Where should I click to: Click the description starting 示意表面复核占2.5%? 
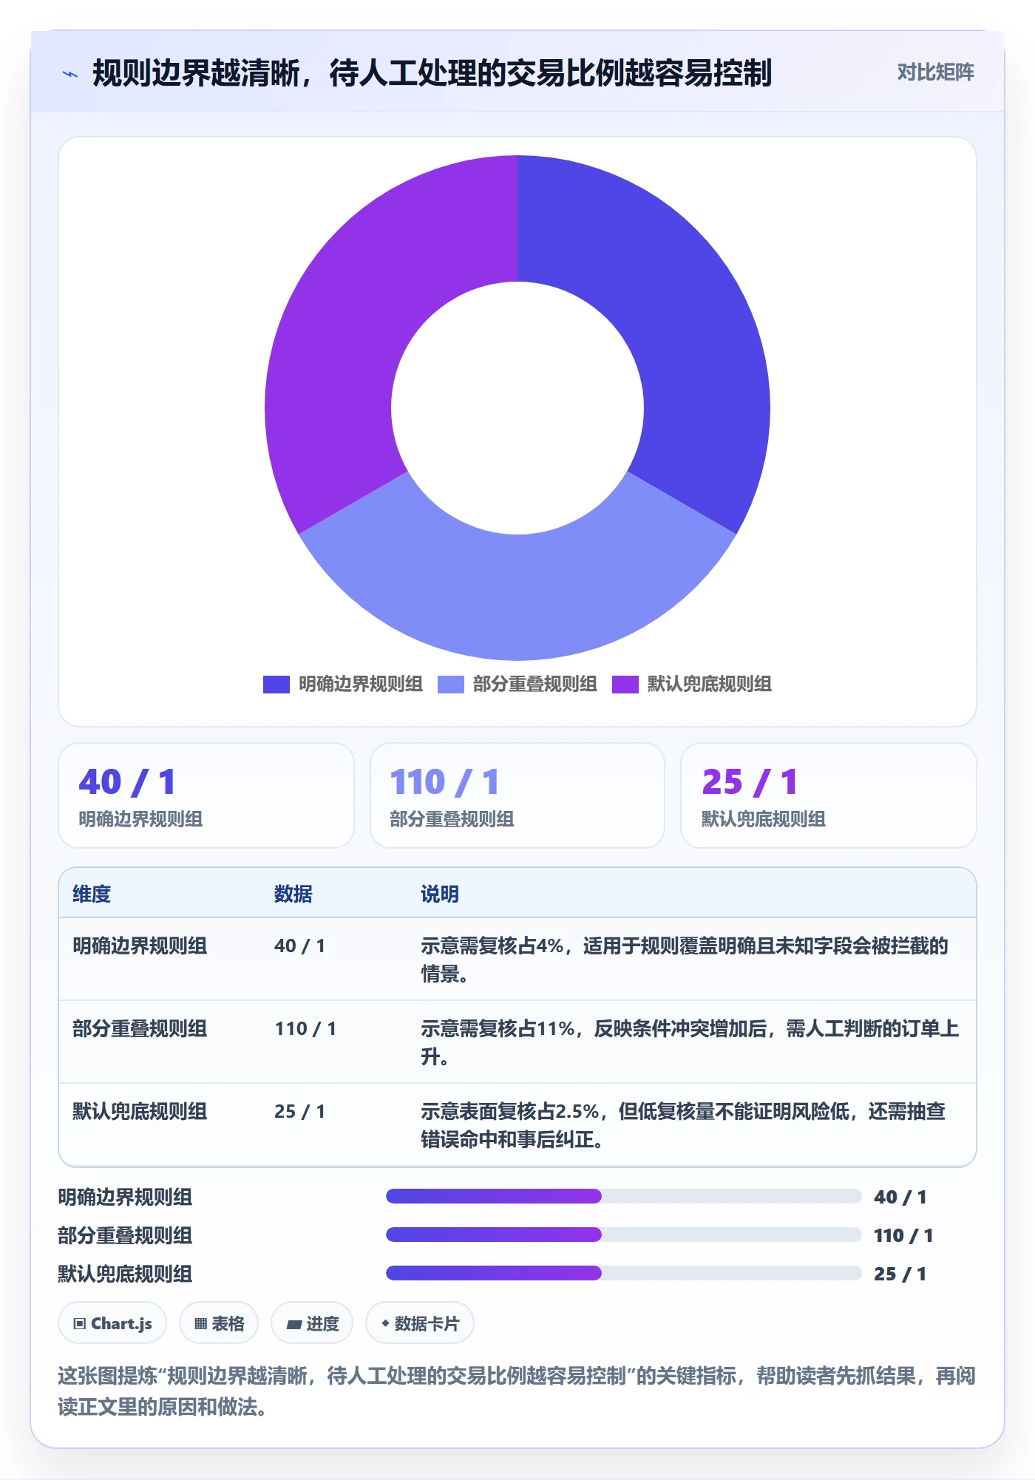(x=683, y=1125)
